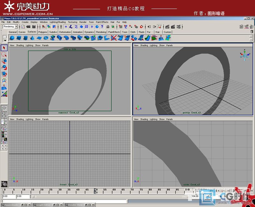Click the New Scene icon

[23, 27]
